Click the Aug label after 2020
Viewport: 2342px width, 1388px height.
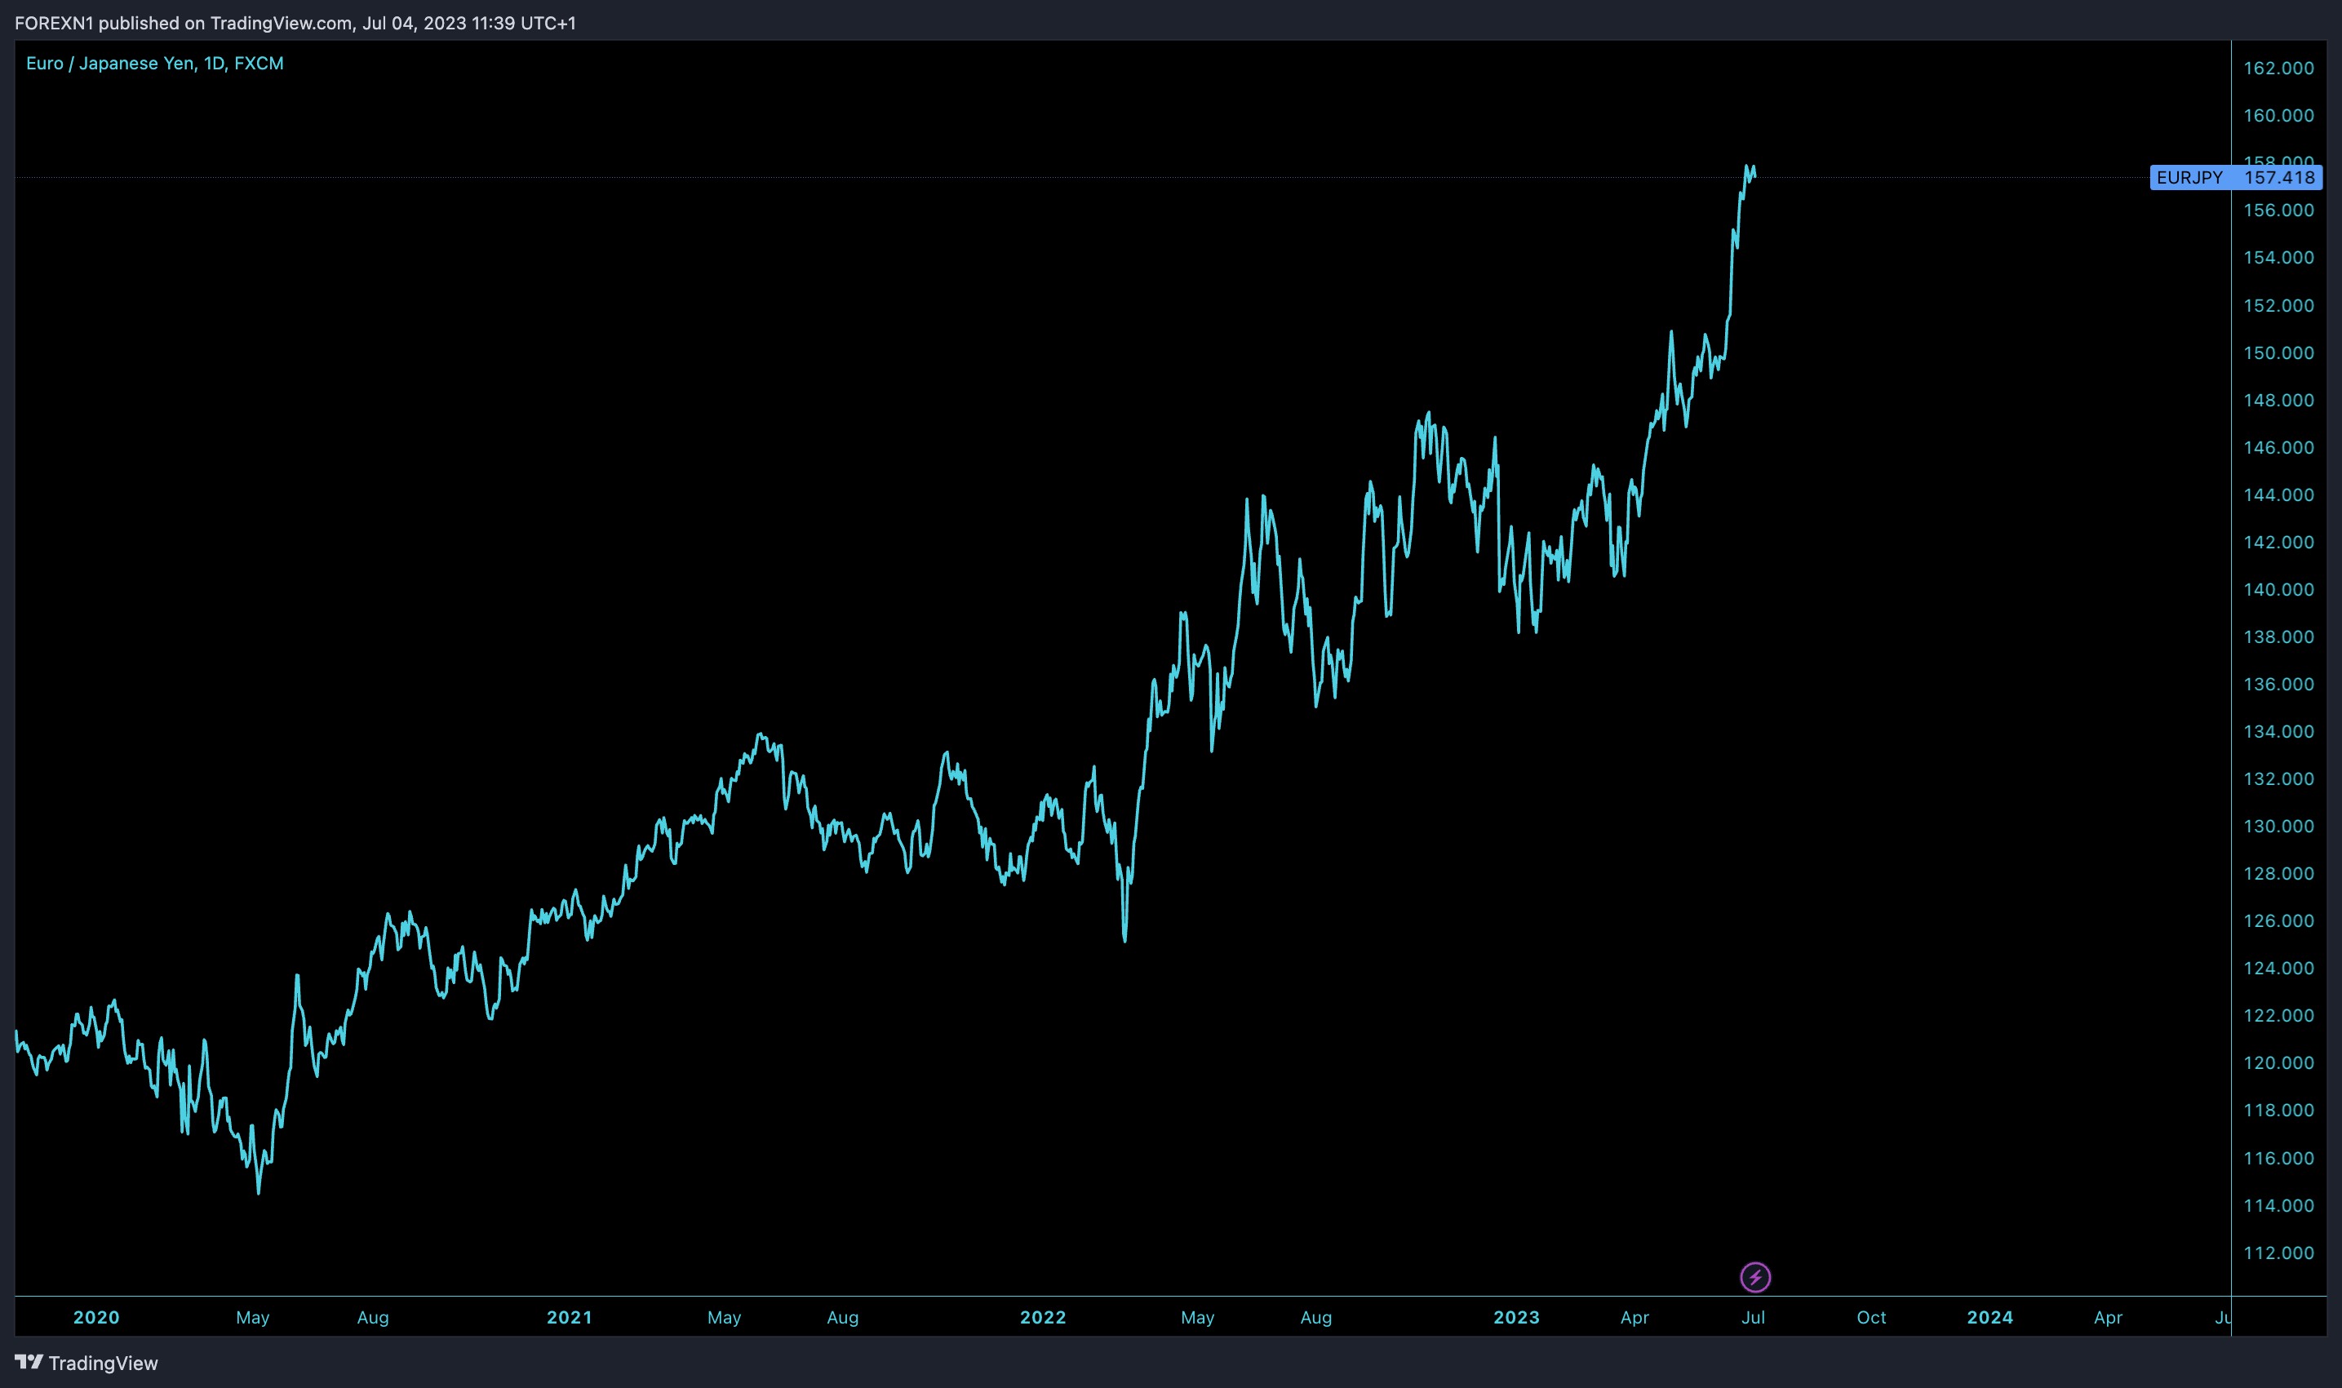pos(372,1318)
